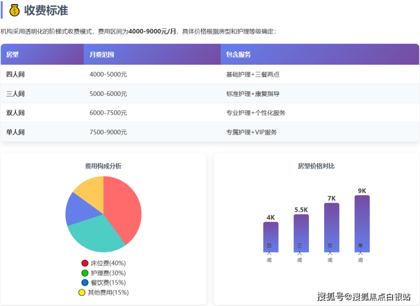
Task: Click the 费用构成分析 chart title
Action: (x=103, y=166)
